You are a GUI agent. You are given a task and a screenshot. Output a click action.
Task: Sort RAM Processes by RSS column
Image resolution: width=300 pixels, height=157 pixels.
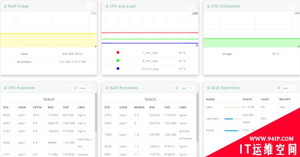tap(152, 108)
